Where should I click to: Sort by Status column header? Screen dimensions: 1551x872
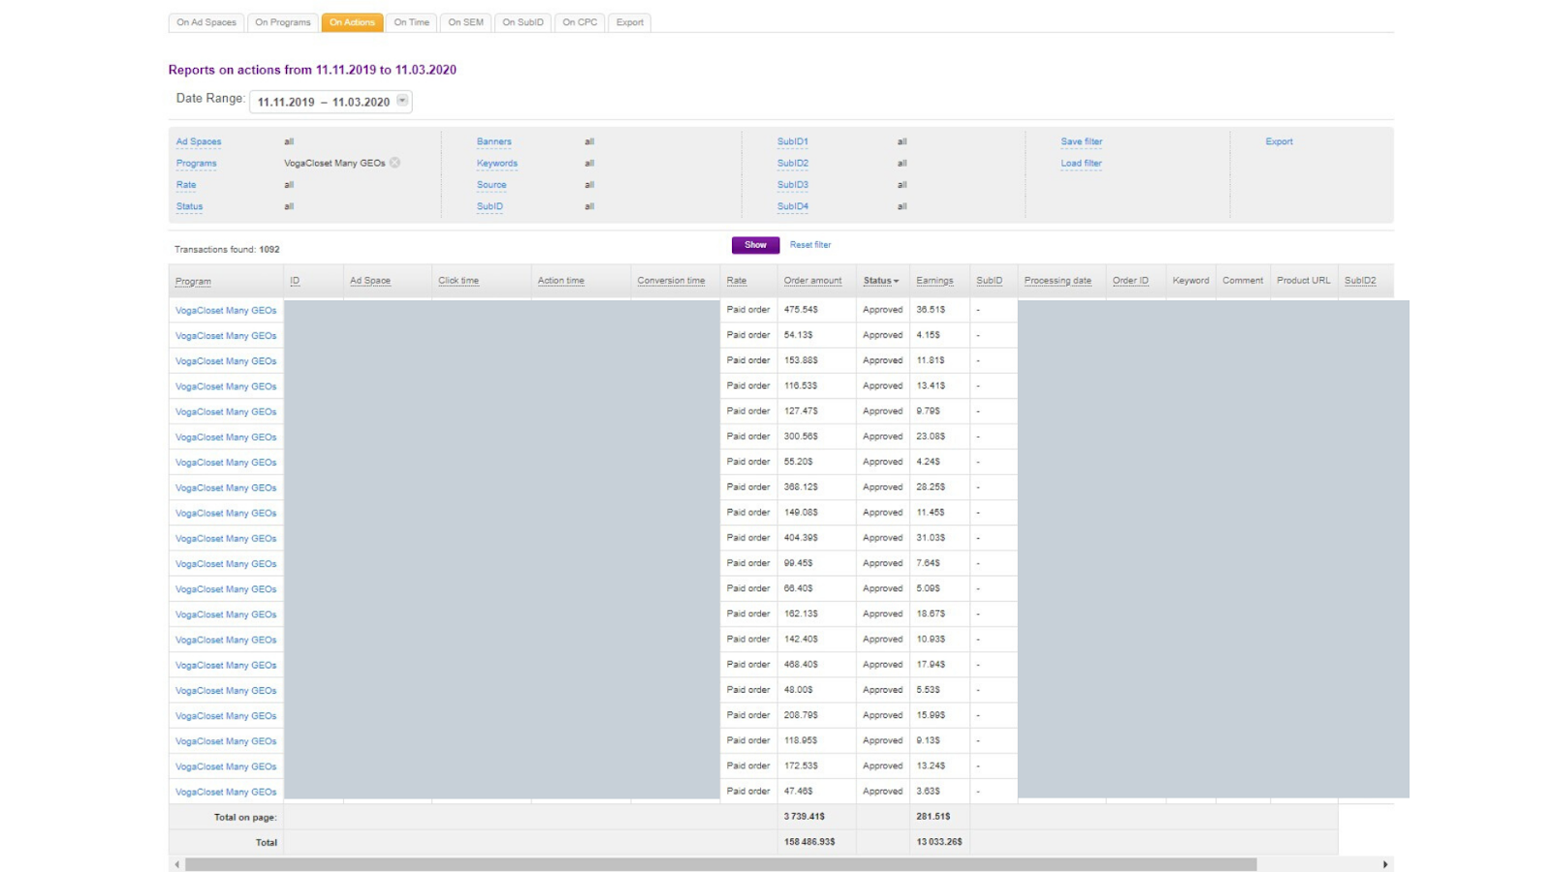pyautogui.click(x=880, y=281)
